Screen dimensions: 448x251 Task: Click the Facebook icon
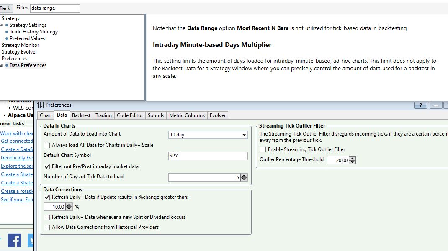point(14,241)
